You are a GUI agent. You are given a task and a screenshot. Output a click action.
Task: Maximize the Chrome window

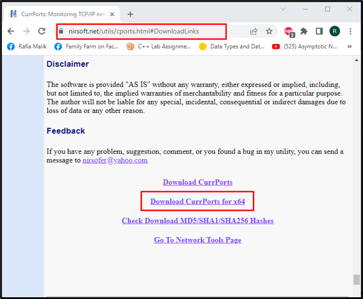click(327, 9)
